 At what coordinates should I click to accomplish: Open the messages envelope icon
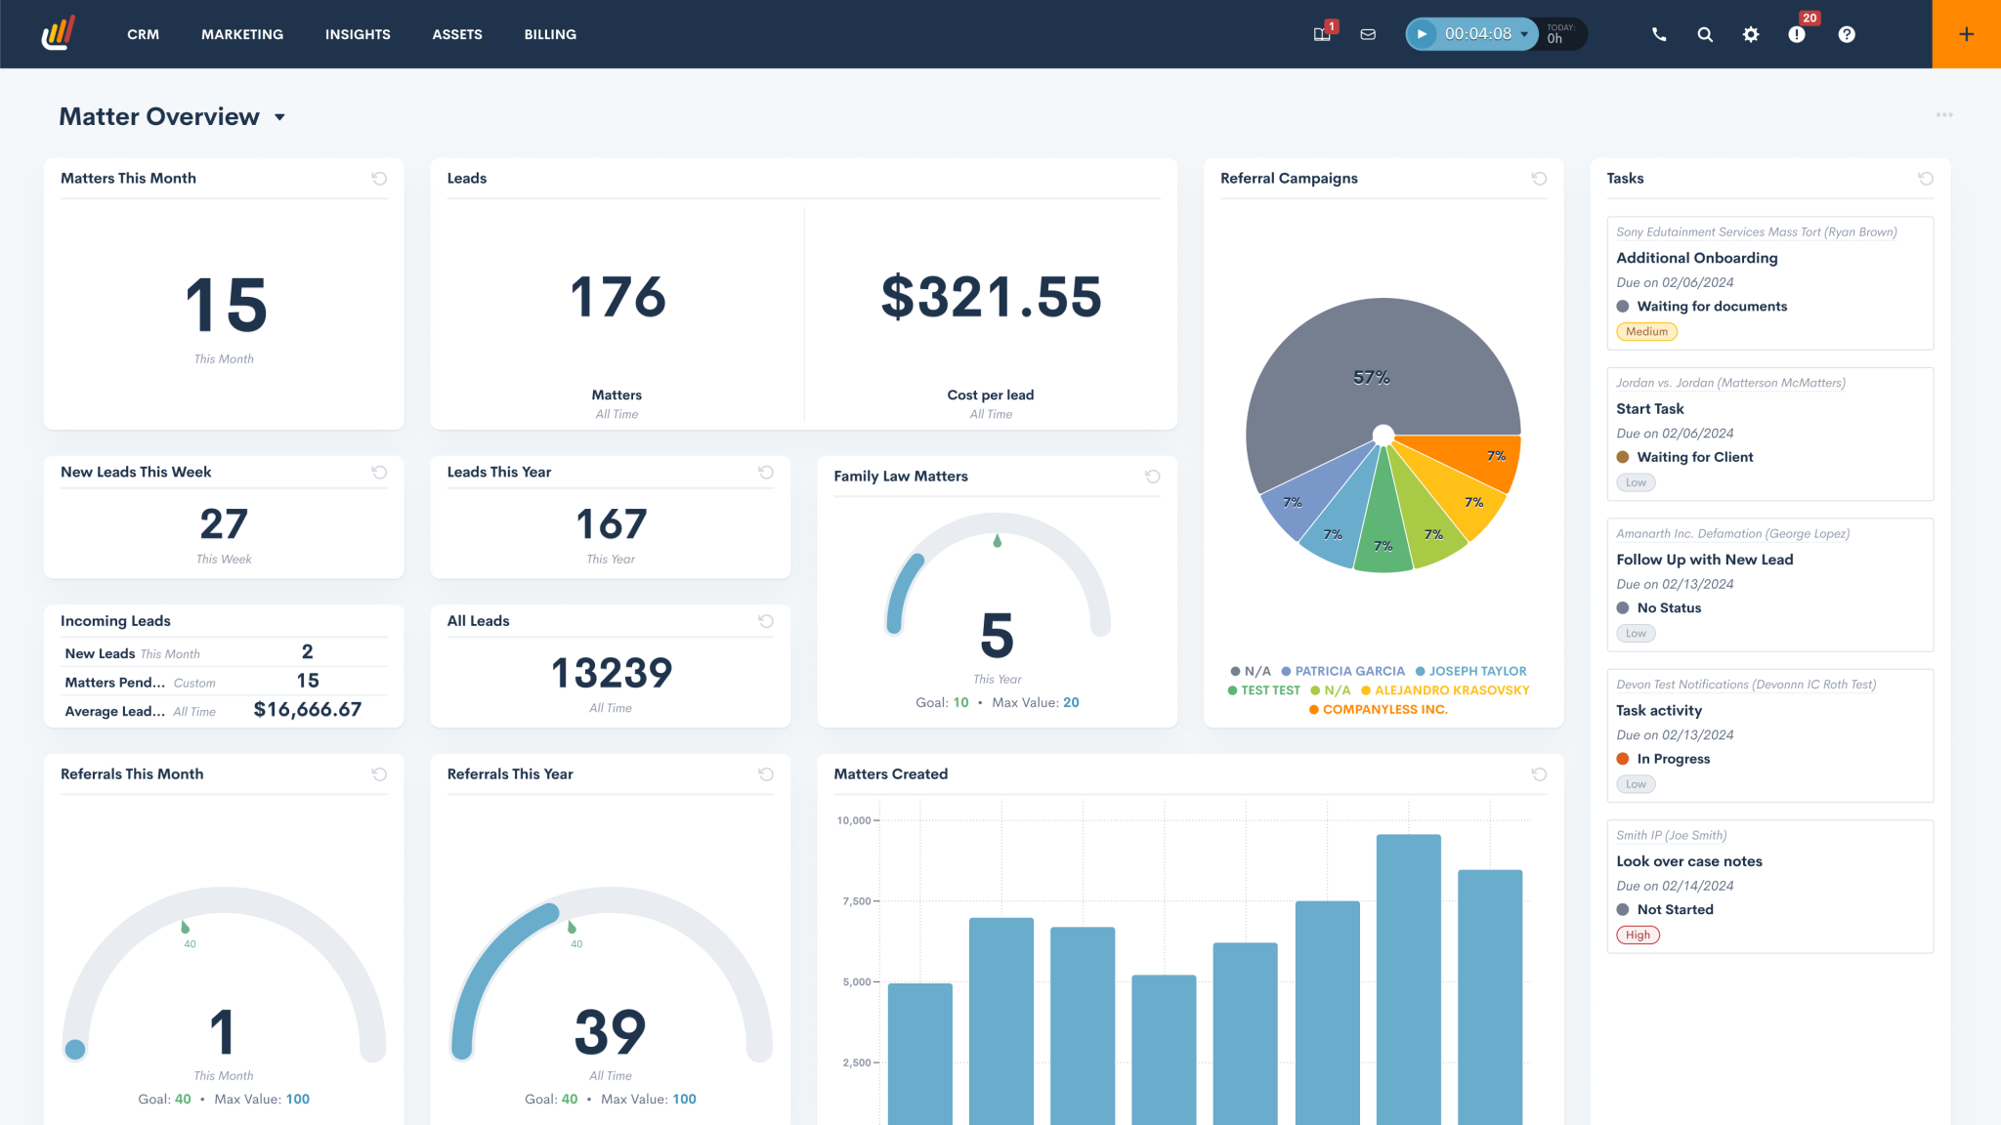1368,34
